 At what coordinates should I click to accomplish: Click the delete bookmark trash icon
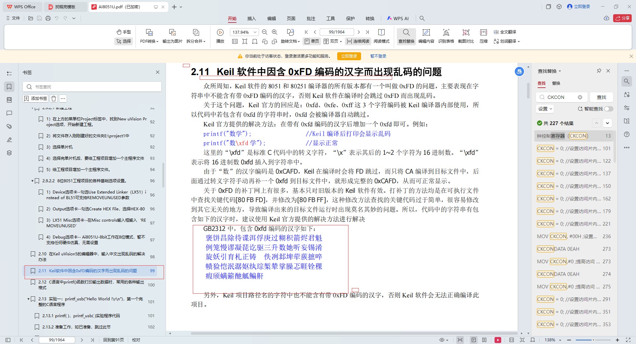pyautogui.click(x=54, y=99)
